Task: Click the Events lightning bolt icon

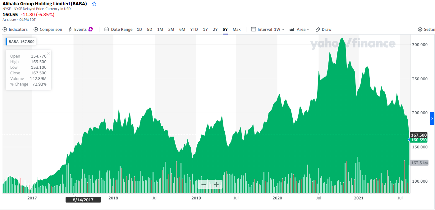Action: [x=70, y=29]
